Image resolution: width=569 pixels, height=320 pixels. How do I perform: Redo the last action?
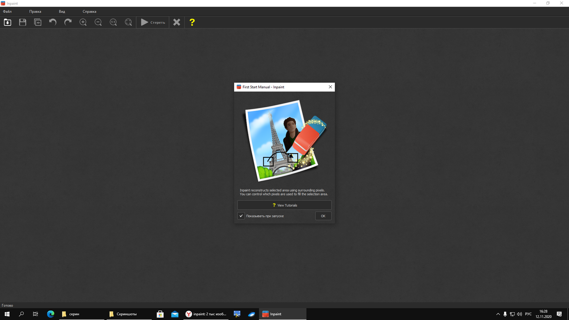click(68, 22)
